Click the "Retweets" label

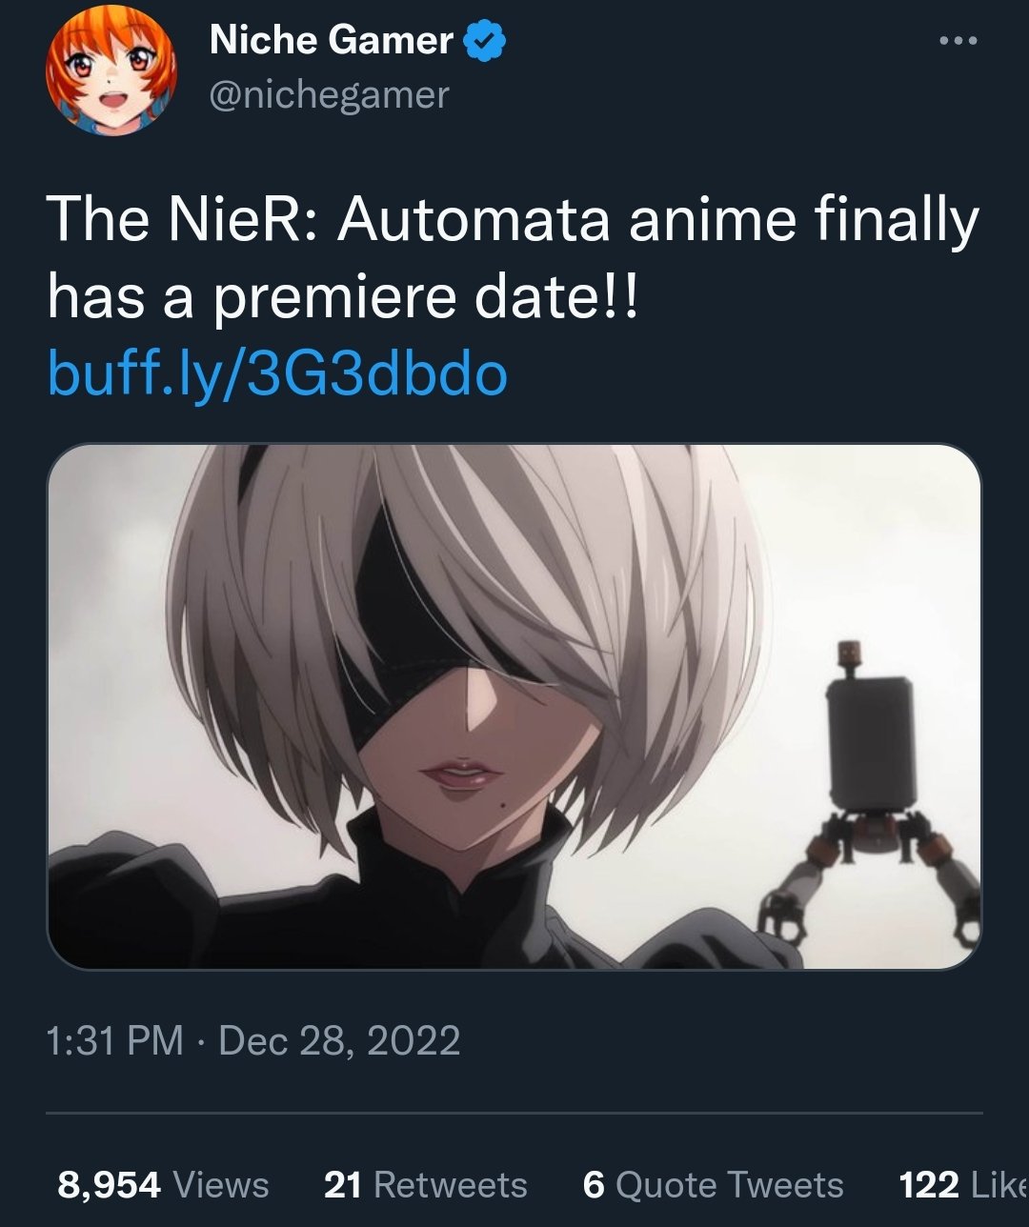point(450,1185)
